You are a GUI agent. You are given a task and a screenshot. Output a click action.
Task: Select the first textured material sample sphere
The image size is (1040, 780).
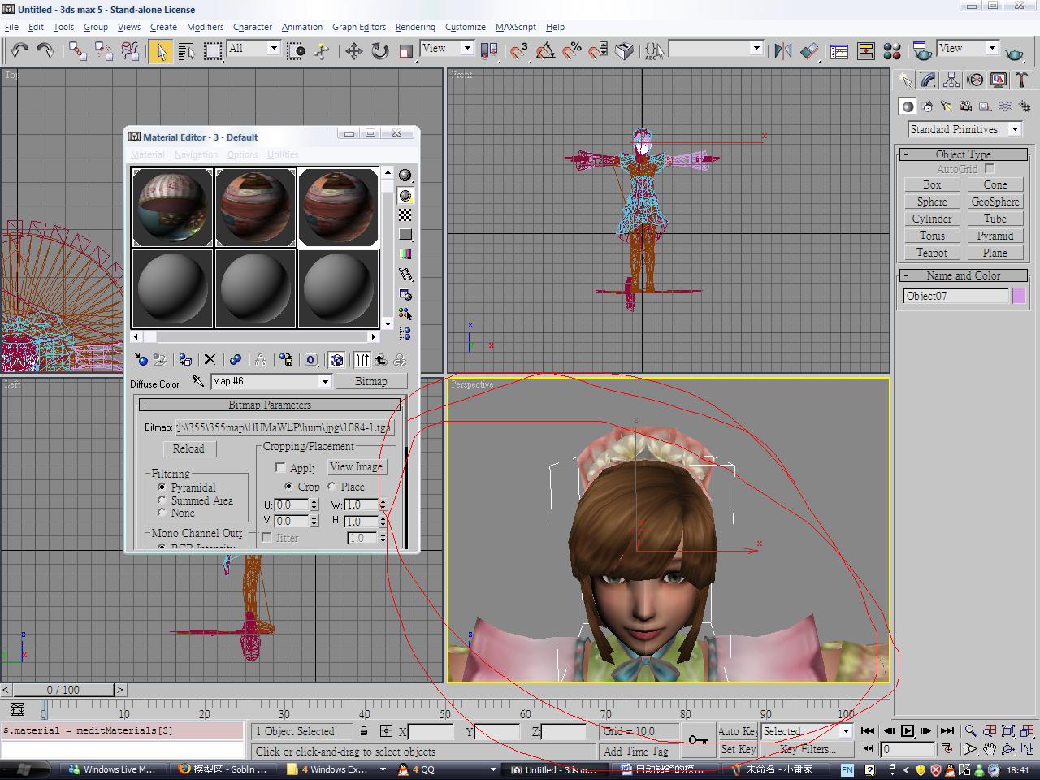pos(172,207)
